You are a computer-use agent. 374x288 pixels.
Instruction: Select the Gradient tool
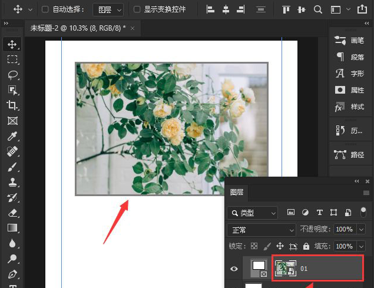pos(12,228)
